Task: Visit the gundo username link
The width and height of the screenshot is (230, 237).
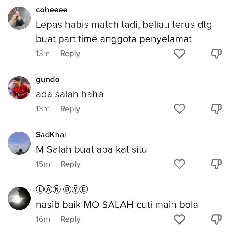Action: pos(48,80)
